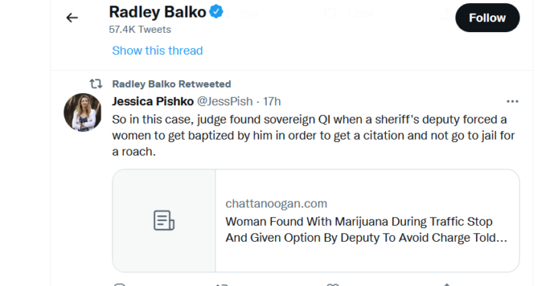The height and width of the screenshot is (286, 554).
Task: Open the Show this thread link
Action: [x=157, y=50]
